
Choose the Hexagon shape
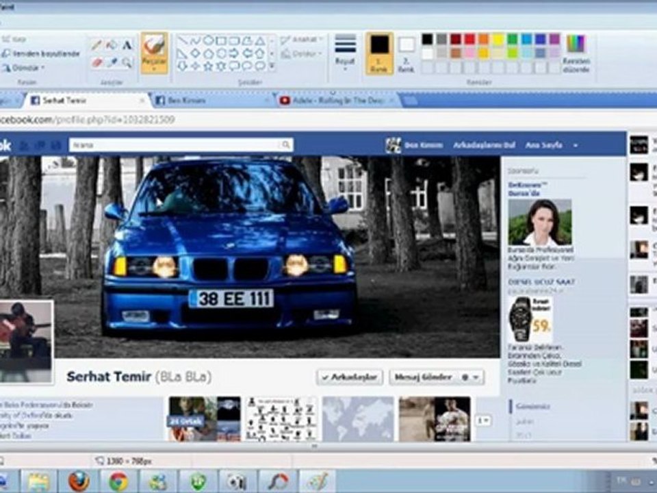coord(221,53)
